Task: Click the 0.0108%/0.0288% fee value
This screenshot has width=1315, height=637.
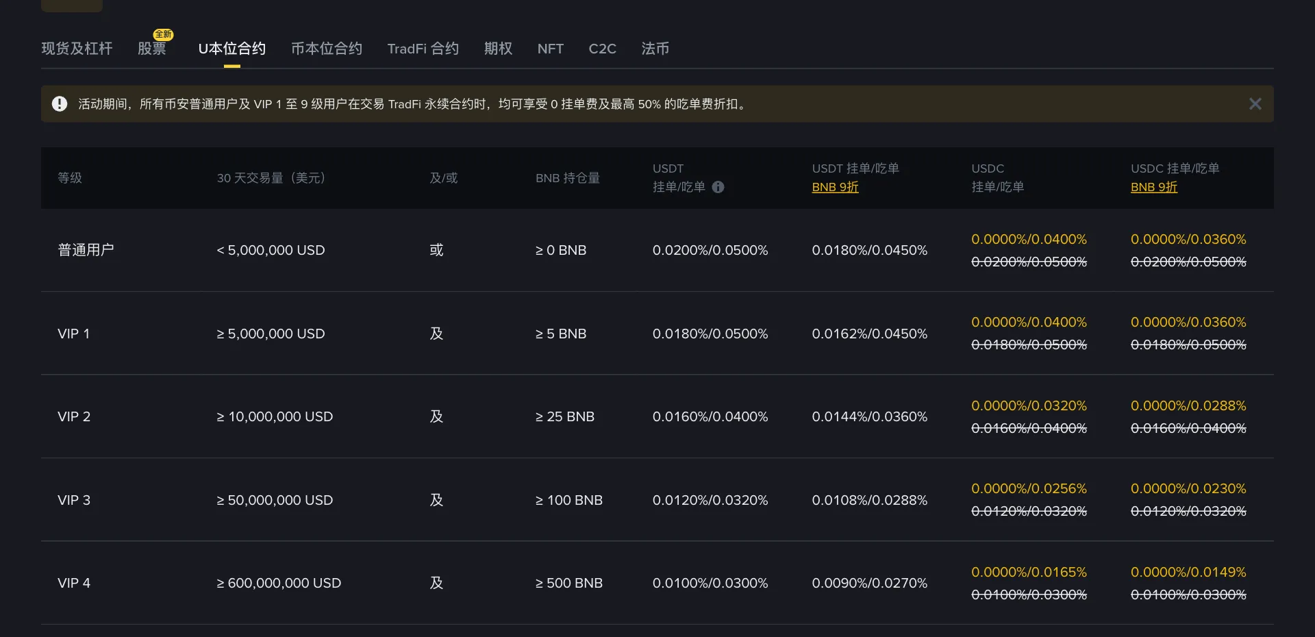Action: click(869, 500)
